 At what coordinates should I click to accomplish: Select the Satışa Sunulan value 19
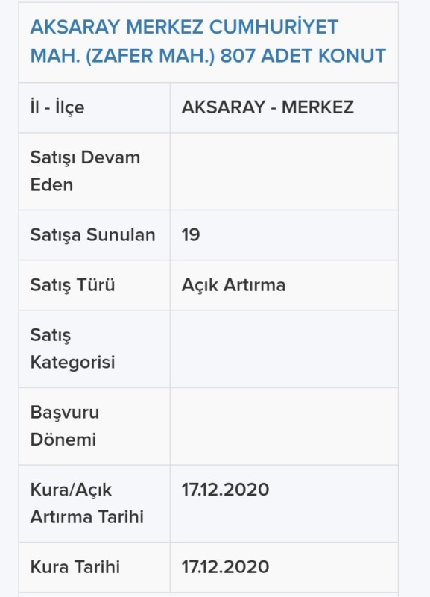pyautogui.click(x=191, y=234)
